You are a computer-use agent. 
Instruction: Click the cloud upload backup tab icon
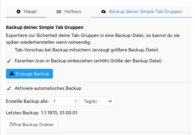click(103, 12)
